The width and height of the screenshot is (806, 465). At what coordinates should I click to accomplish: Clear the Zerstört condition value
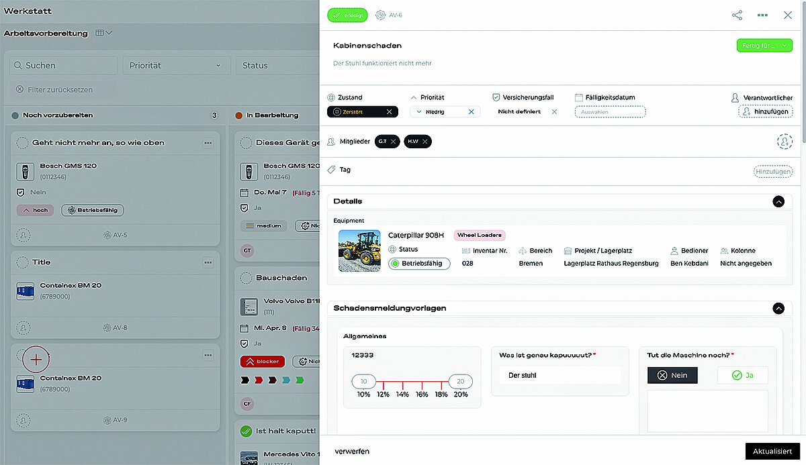389,112
